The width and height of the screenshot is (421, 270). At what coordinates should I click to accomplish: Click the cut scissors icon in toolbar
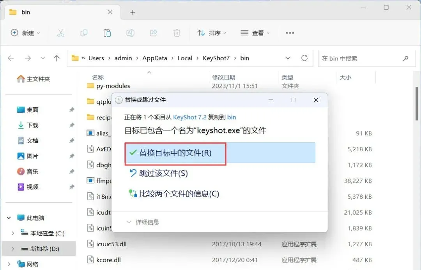pos(61,33)
